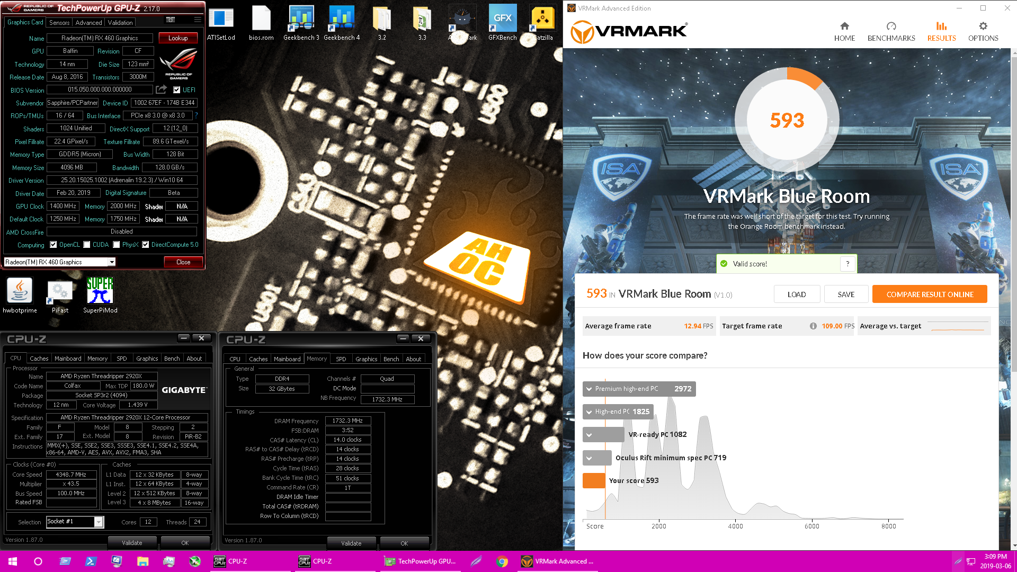
Task: Click the bus interface question mark in GPU-Z
Action: click(x=196, y=115)
